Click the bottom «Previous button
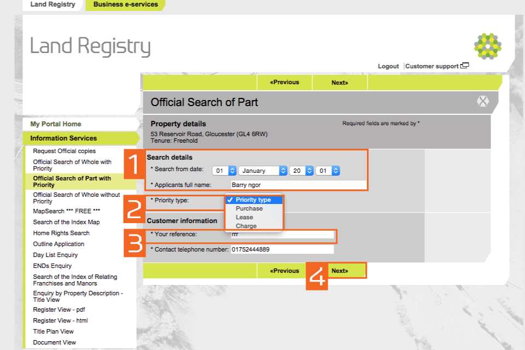Viewport: 525px width, 350px height. tap(284, 271)
